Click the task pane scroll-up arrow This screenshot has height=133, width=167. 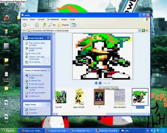pos(54,34)
